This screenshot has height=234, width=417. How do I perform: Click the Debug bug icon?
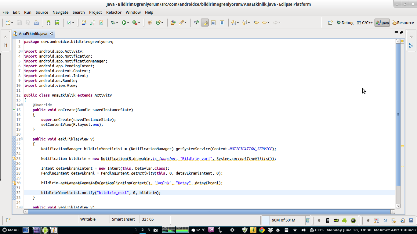113,23
